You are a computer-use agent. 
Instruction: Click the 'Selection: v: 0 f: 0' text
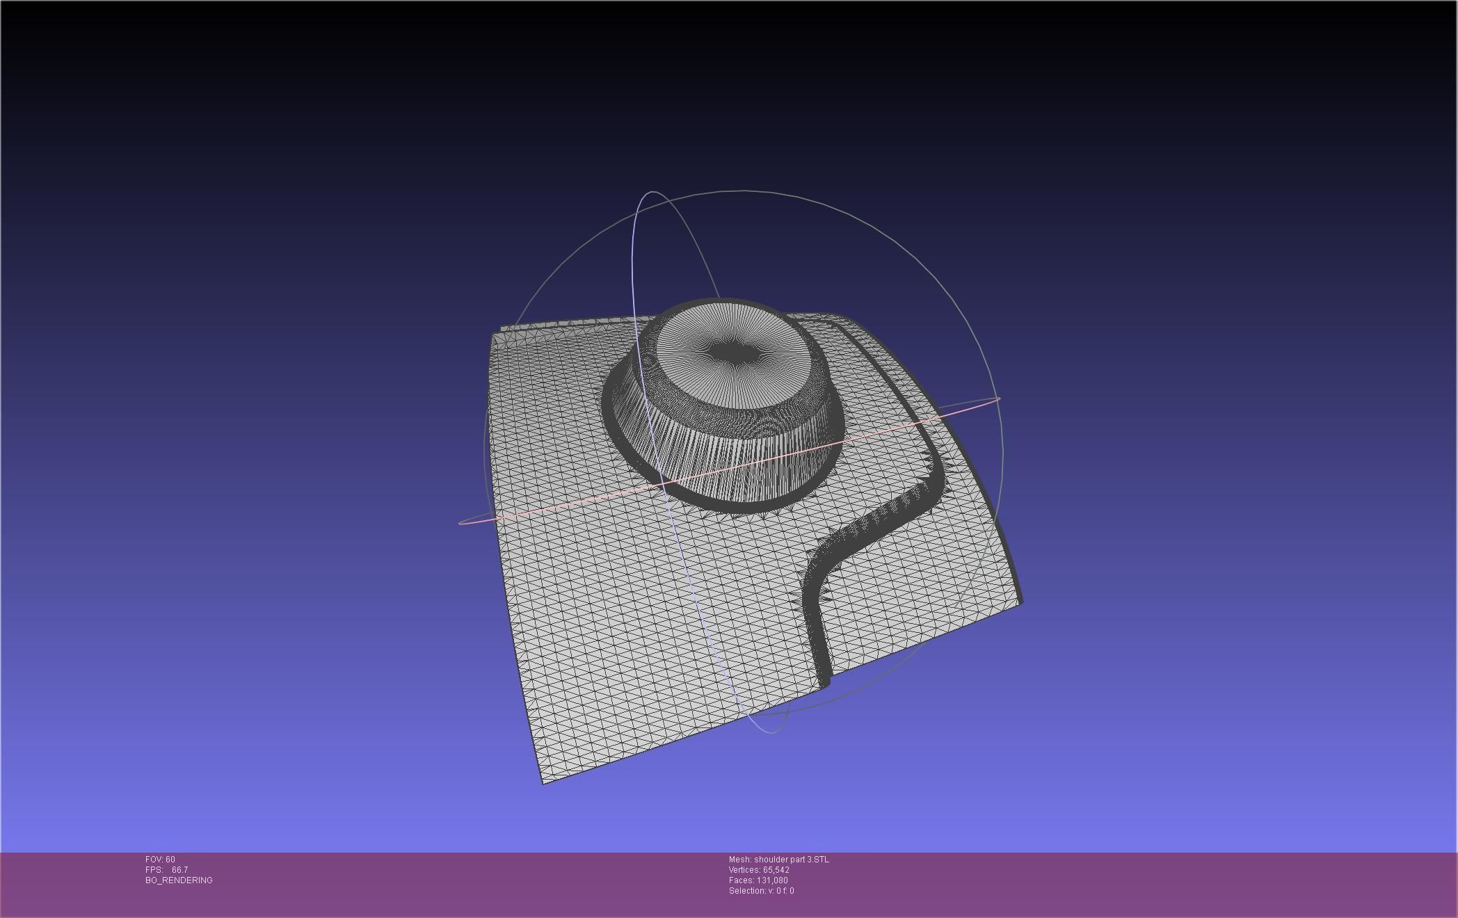[x=761, y=891]
